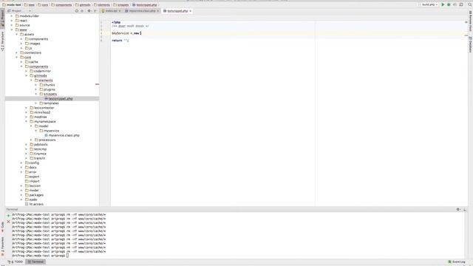The height and width of the screenshot is (266, 473).
Task: Select the packages folder in tree
Action: 34,195
